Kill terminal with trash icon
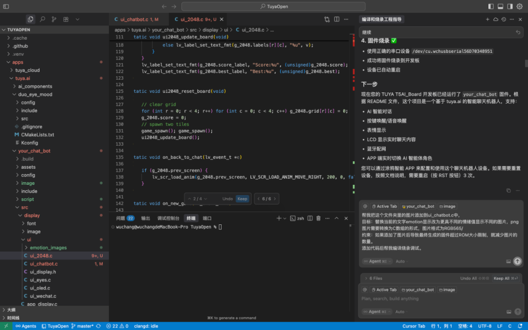528x330 pixels. pyautogui.click(x=319, y=218)
